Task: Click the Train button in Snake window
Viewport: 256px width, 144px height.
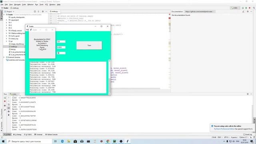Action: pos(89,45)
